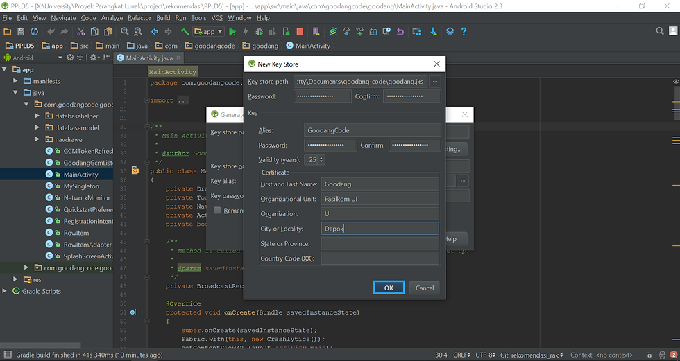Viewport: 680px width, 361px height.
Task: Click the green Run app icon
Action: tap(232, 32)
